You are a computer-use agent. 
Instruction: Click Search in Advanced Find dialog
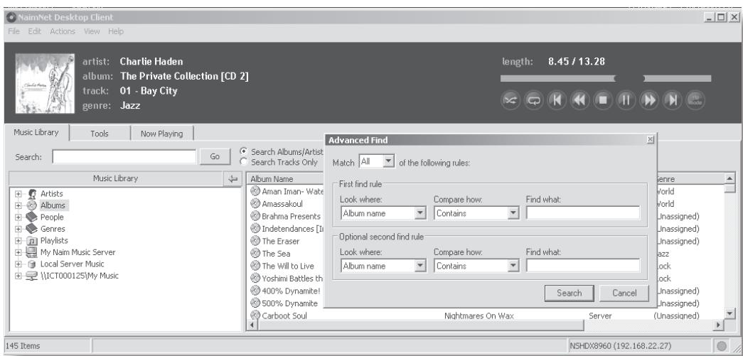pyautogui.click(x=569, y=293)
